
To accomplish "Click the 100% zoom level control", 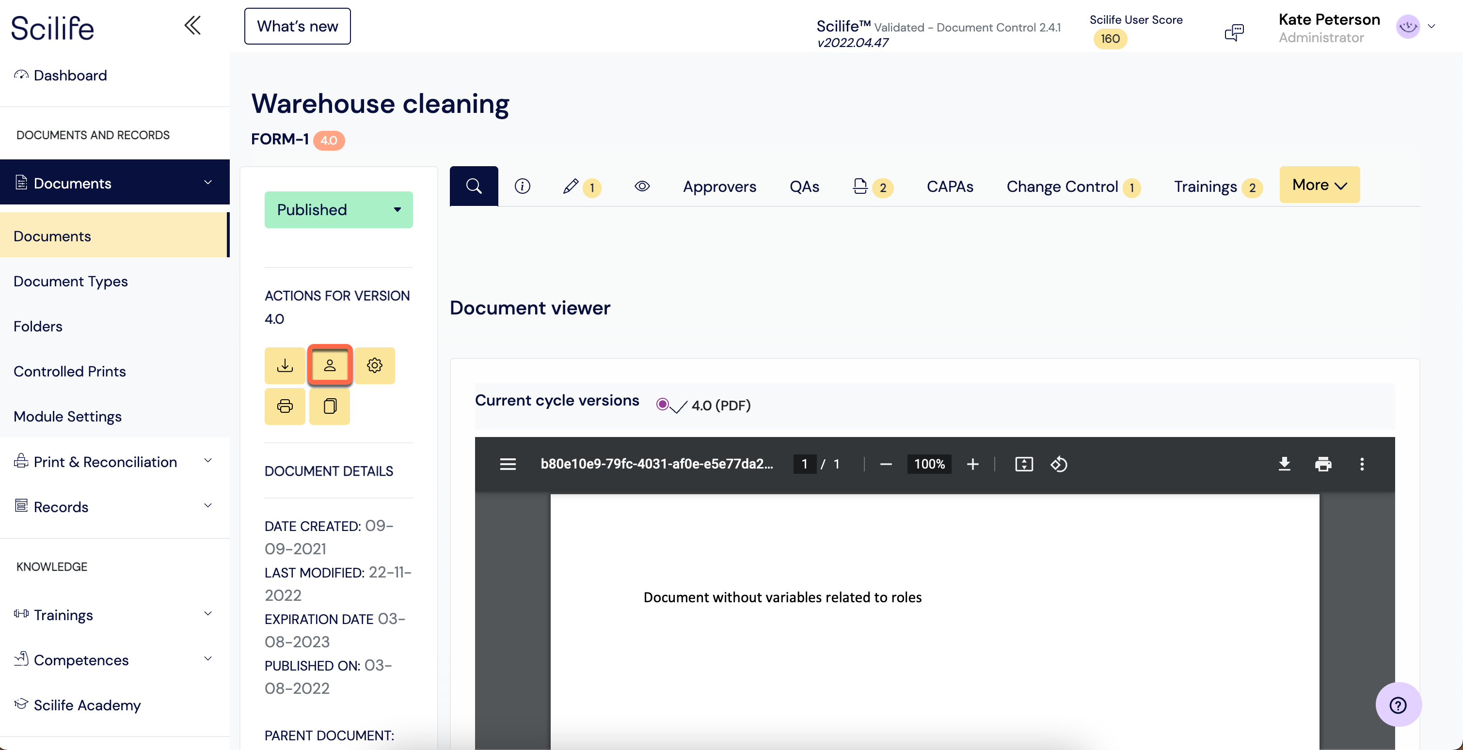I will point(929,464).
